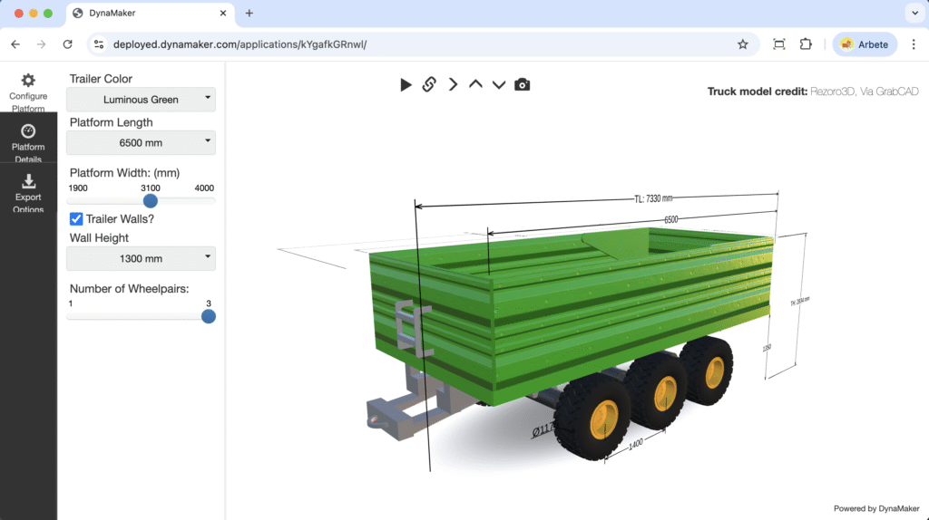The image size is (929, 520).
Task: Click the TL: 7330 mm dimension label
Action: (653, 198)
